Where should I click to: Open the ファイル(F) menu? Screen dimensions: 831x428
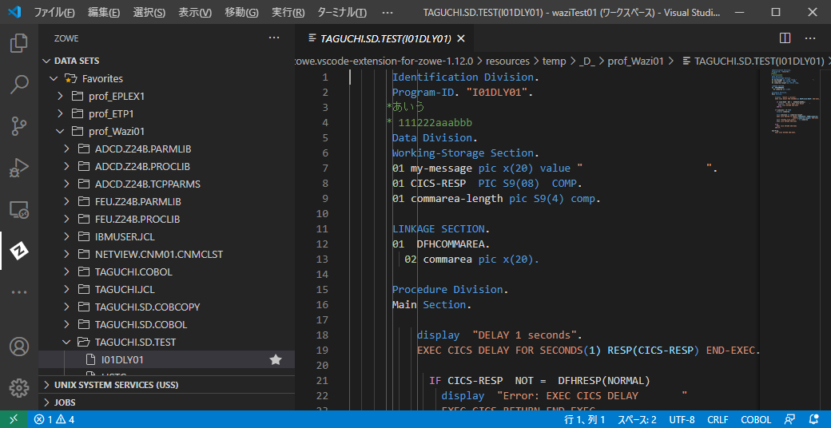click(54, 12)
